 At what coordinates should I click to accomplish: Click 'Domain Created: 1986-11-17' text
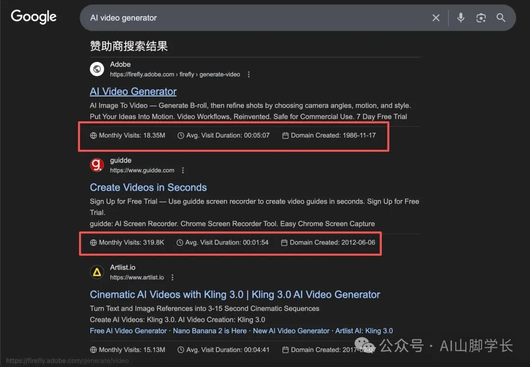[333, 135]
